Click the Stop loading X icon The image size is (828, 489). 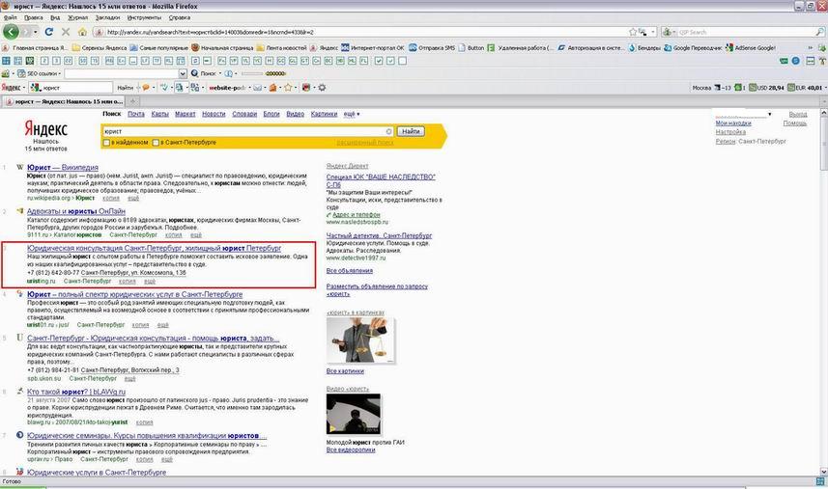pos(66,32)
